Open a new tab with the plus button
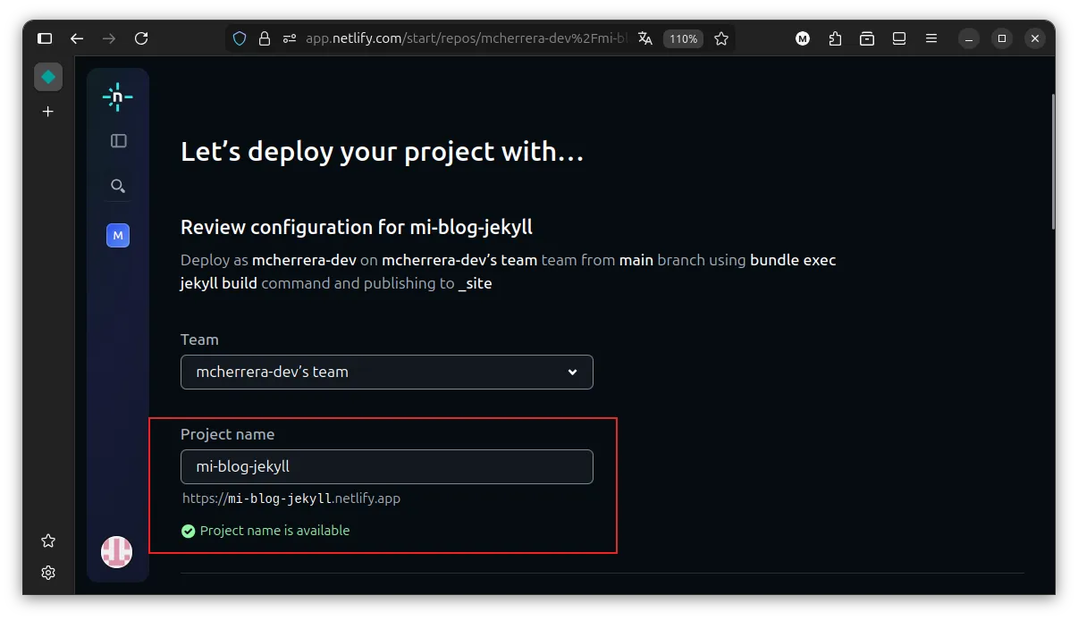Image resolution: width=1078 pixels, height=620 pixels. (x=48, y=112)
